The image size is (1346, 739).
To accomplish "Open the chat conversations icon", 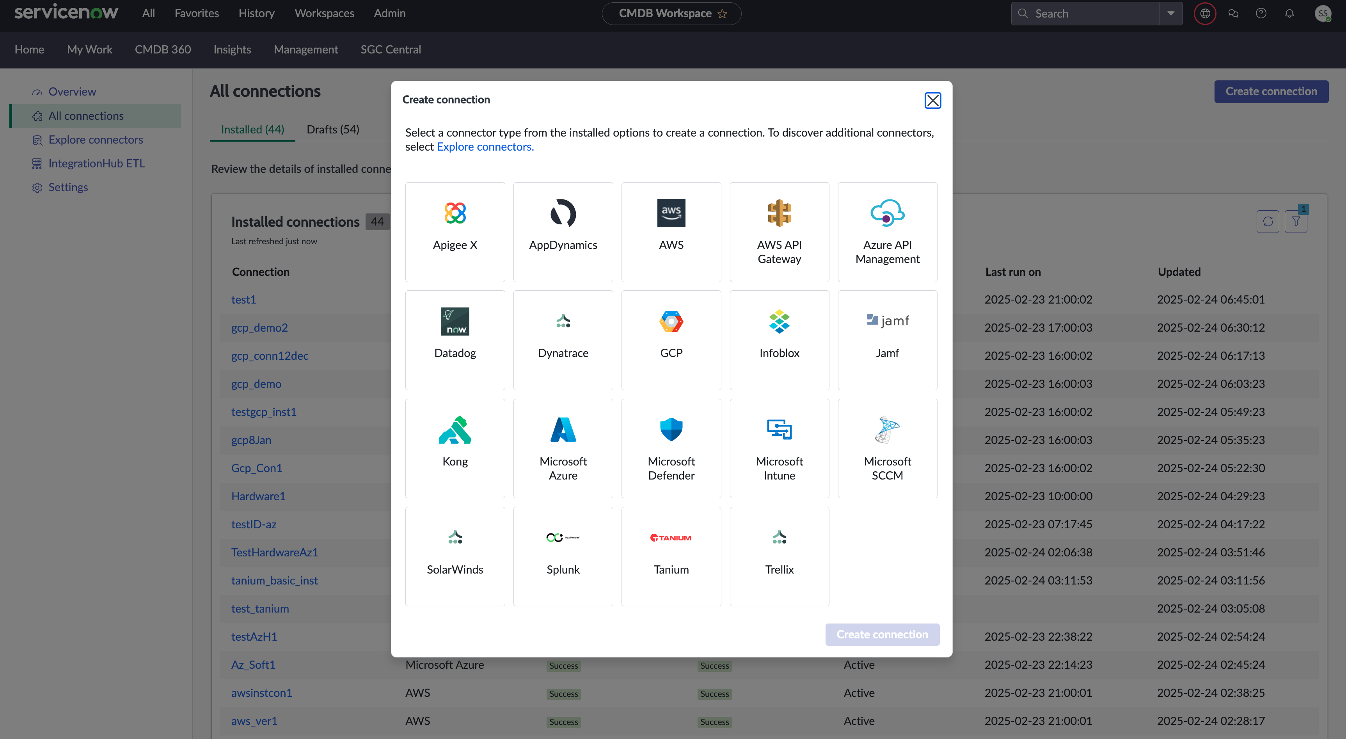I will pyautogui.click(x=1233, y=14).
